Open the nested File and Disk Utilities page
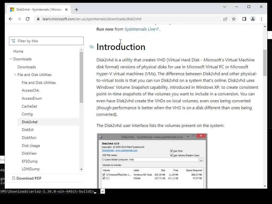Viewport: 272px width, 204px height. [x=39, y=83]
